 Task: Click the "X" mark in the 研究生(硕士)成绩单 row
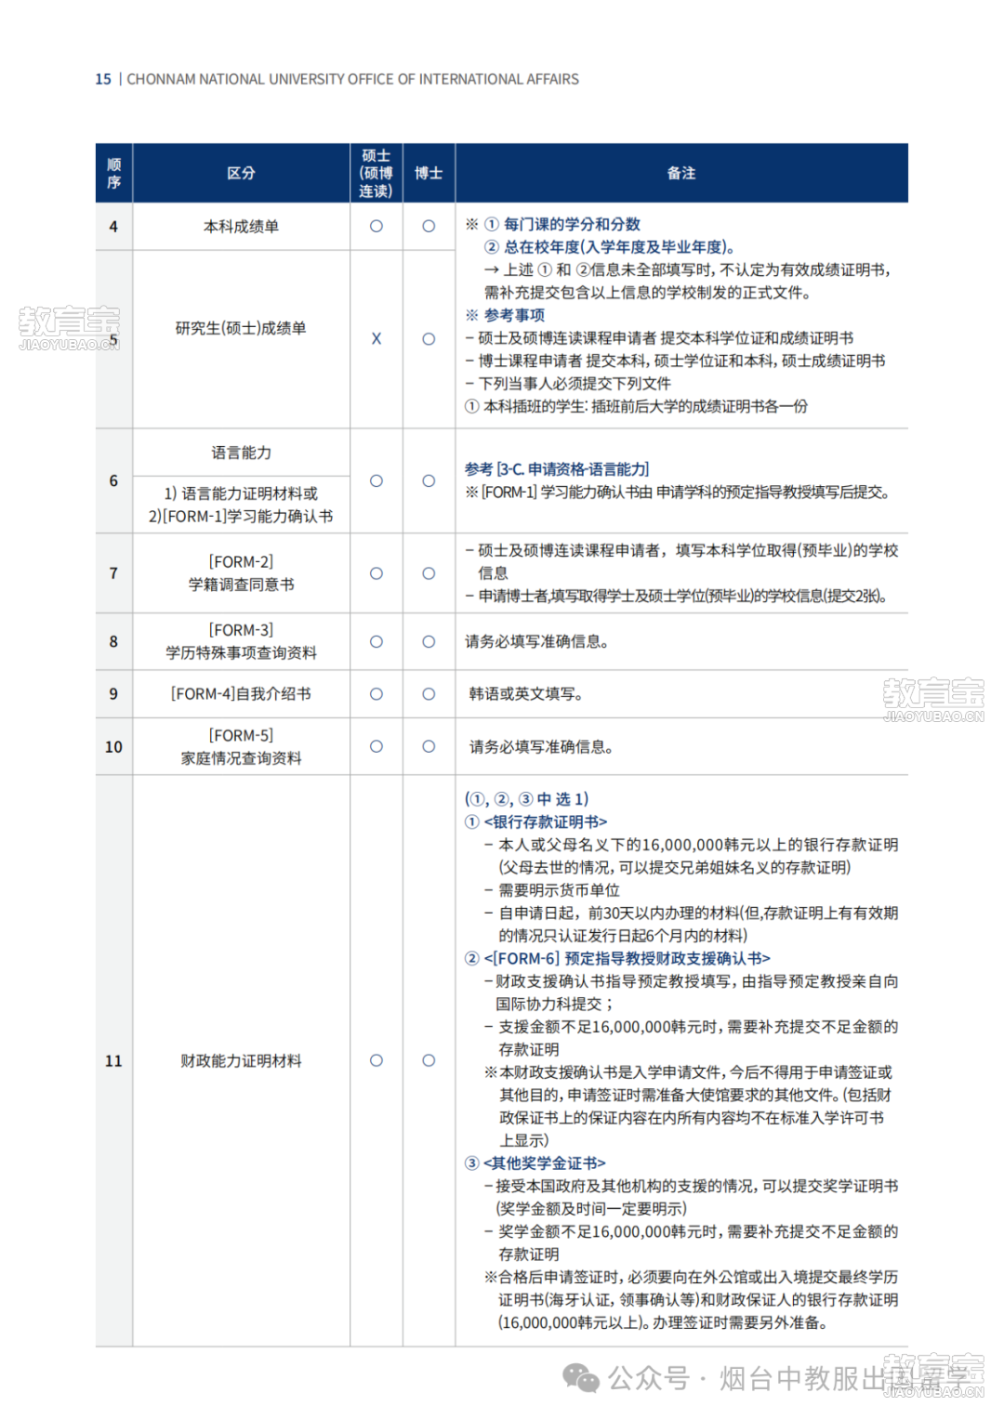point(376,339)
